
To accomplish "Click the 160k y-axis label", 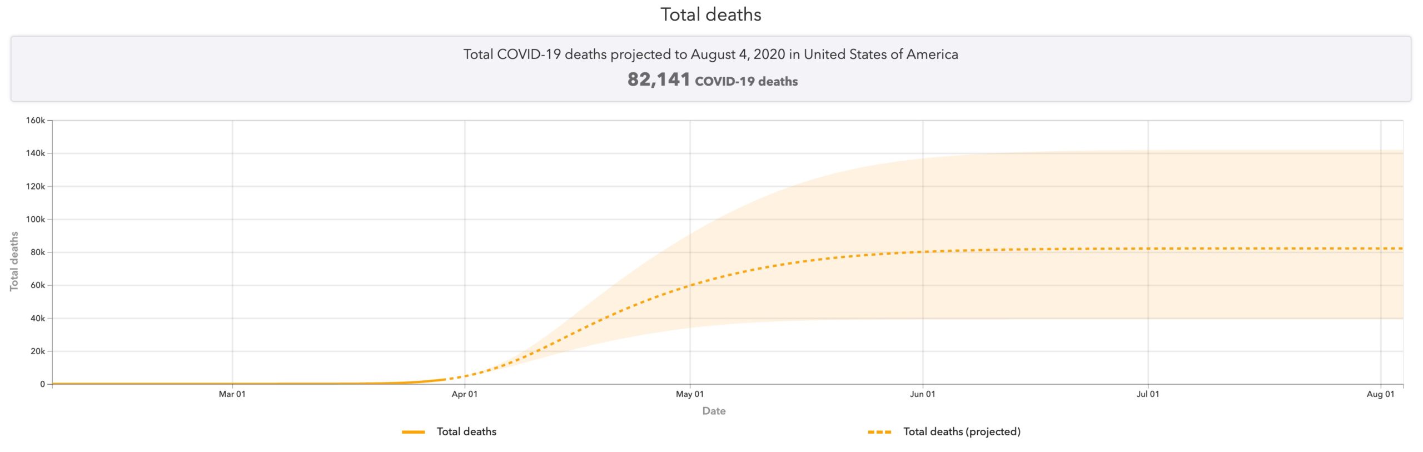I will 36,121.
